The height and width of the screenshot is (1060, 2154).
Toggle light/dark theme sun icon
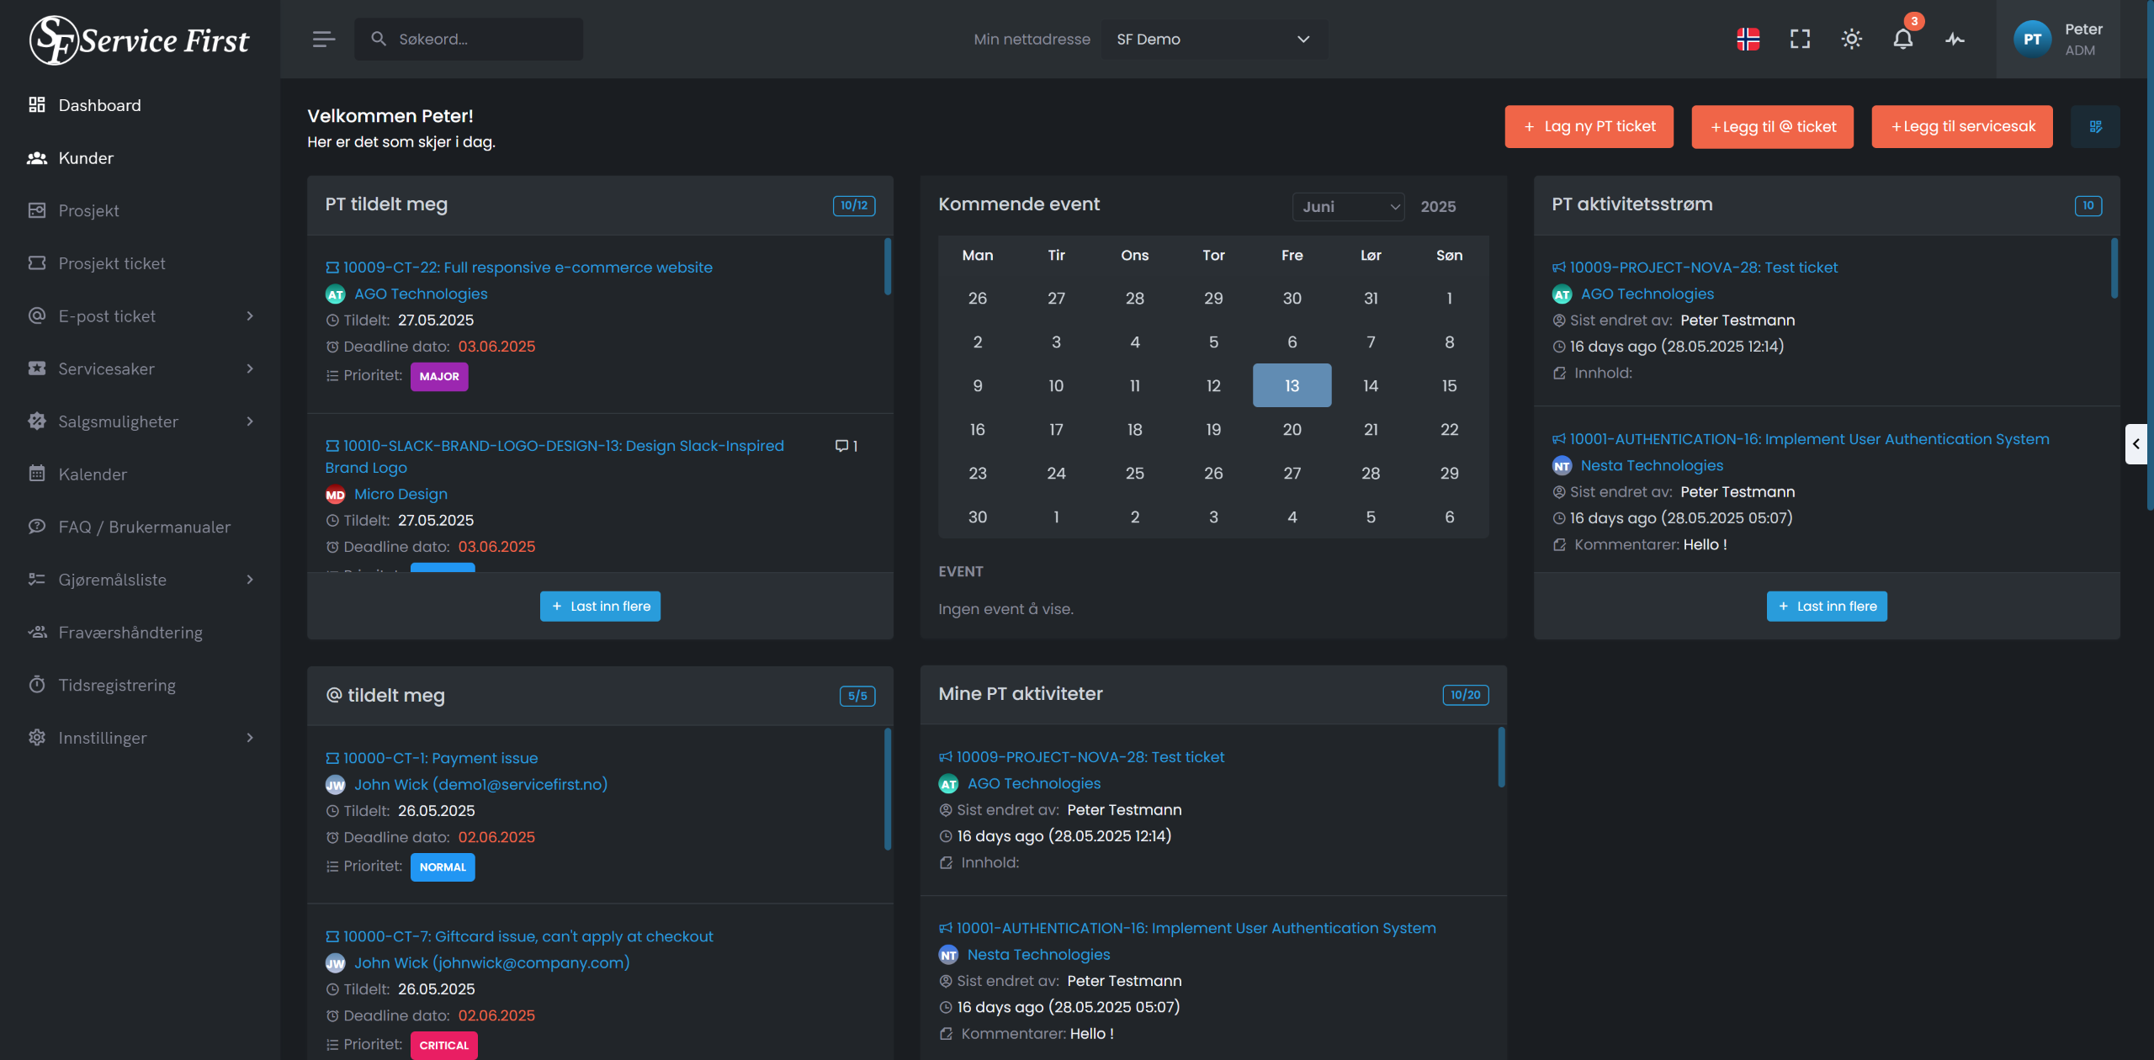click(1851, 39)
